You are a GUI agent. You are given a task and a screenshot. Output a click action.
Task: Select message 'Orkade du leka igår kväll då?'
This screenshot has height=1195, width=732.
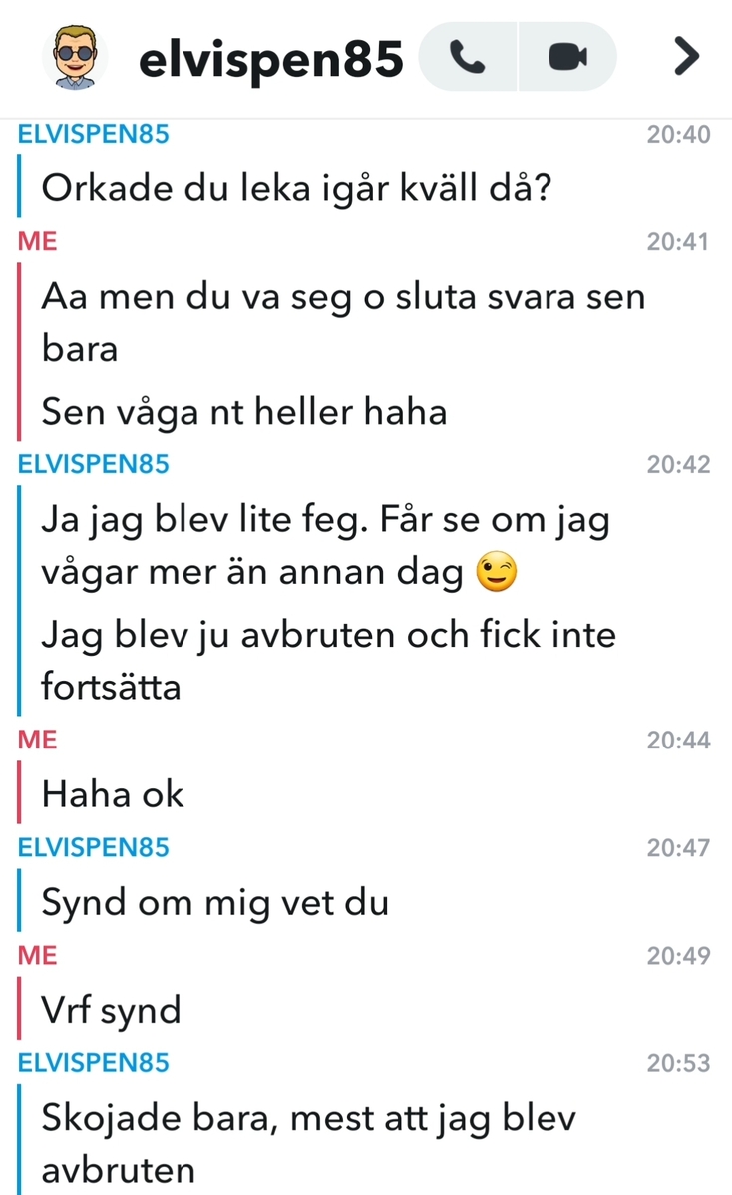[296, 188]
